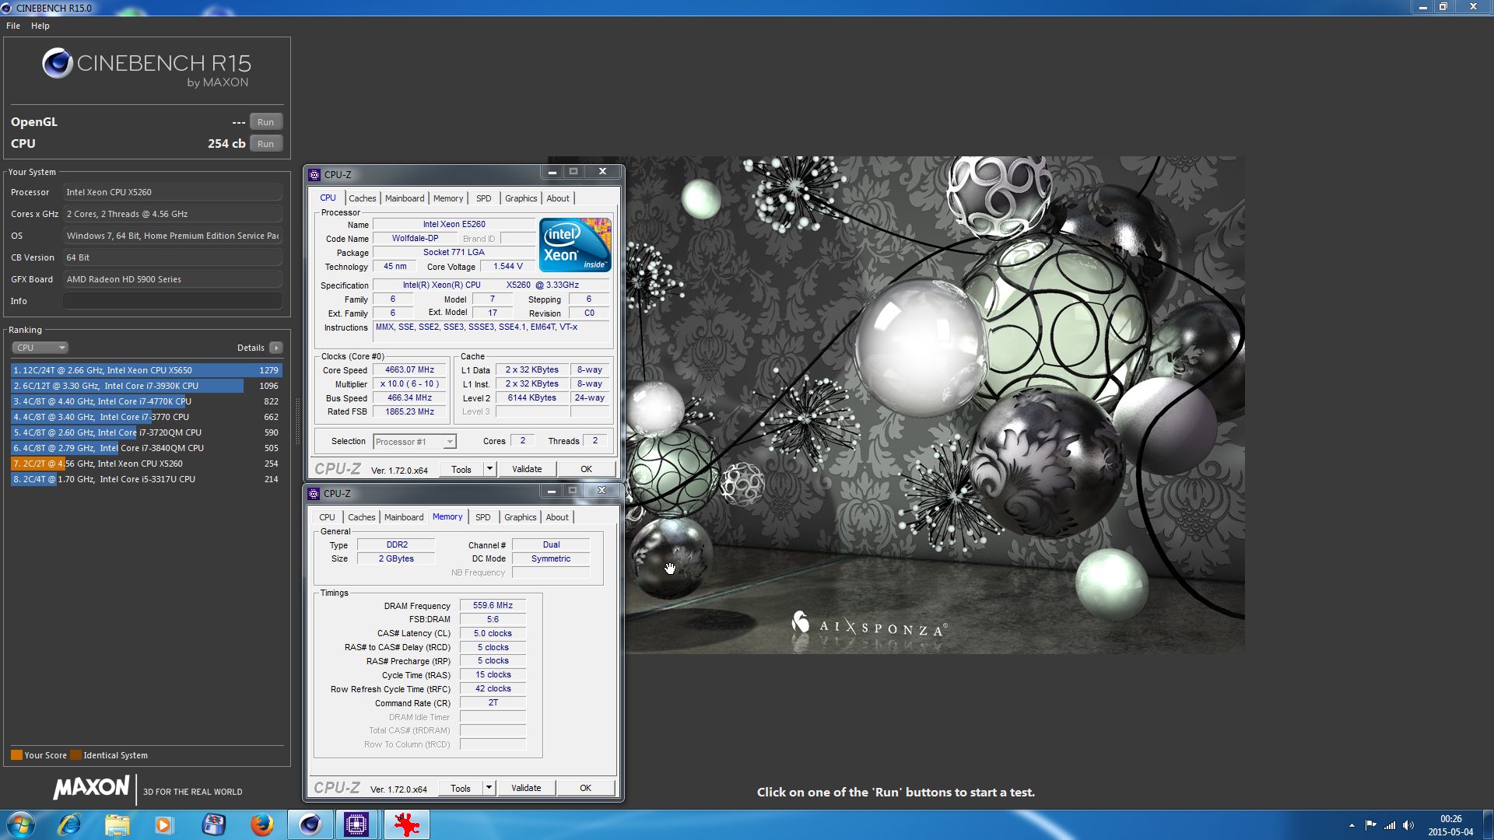Switch to About tab in lower CPU-Z

click(557, 517)
